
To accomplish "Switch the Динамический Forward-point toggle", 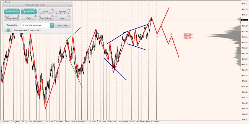I will (x=8, y=30).
